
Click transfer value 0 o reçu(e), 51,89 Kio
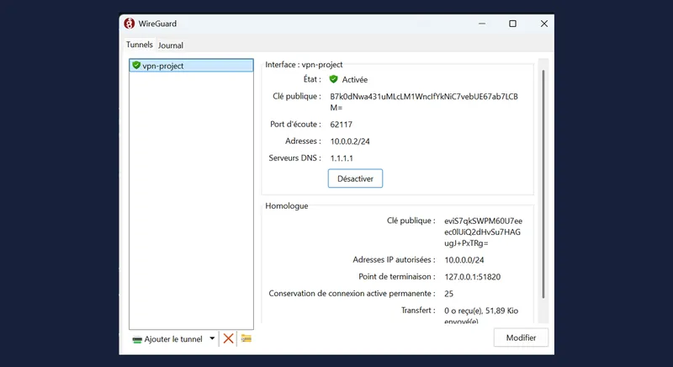click(x=481, y=316)
